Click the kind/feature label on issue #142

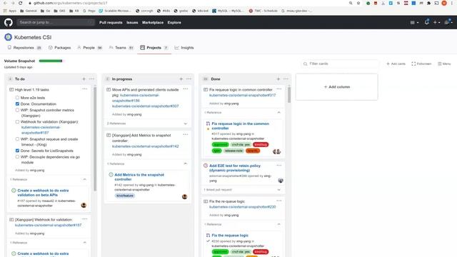pos(125,196)
